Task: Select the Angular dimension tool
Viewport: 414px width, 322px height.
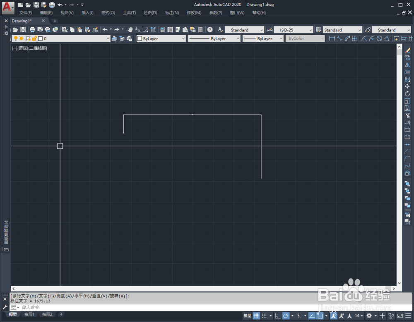Action: pyautogui.click(x=387, y=38)
